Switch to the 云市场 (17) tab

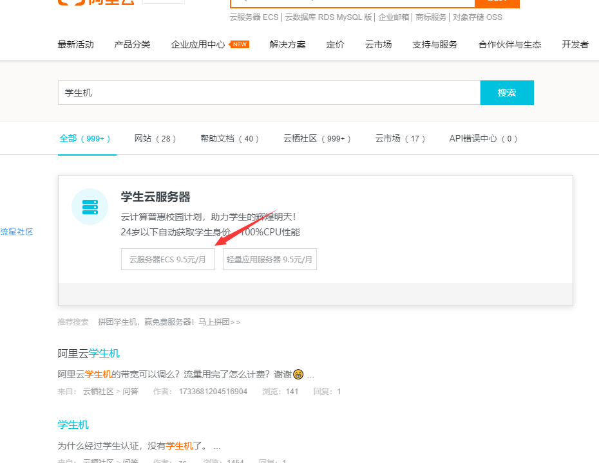point(400,138)
